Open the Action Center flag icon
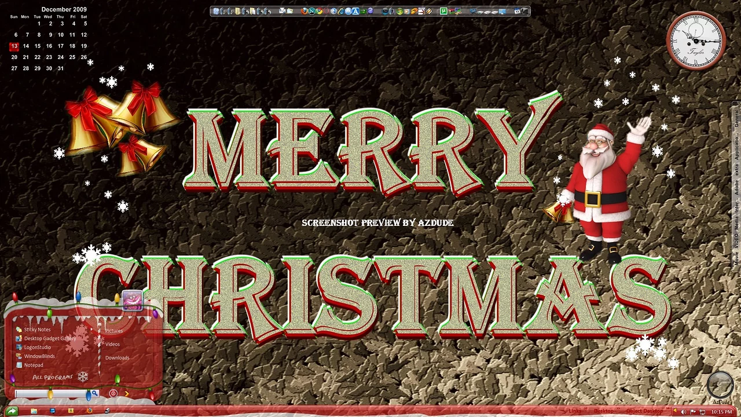The height and width of the screenshot is (417, 741). [693, 412]
